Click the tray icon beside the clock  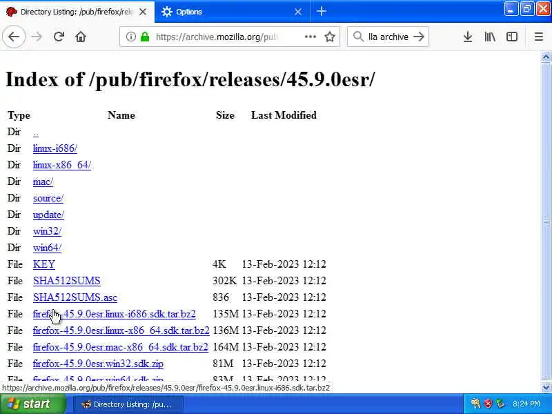point(501,404)
